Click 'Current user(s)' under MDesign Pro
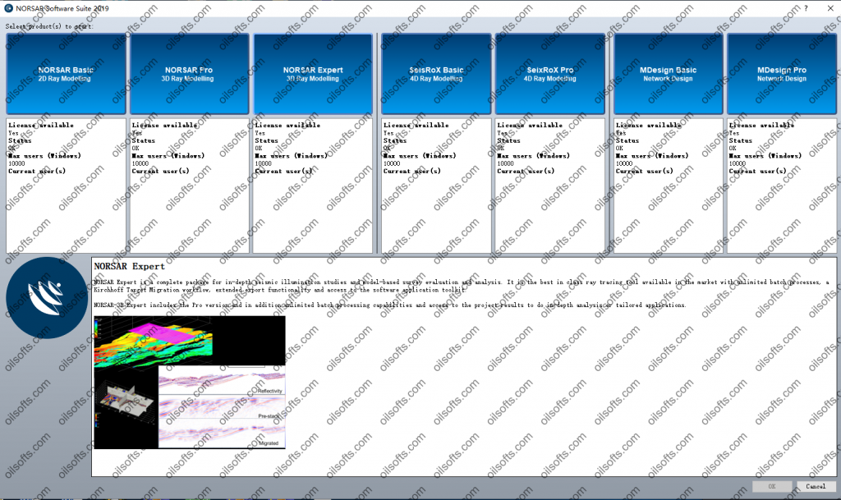Screen dimensions: 841x500 (x=757, y=171)
